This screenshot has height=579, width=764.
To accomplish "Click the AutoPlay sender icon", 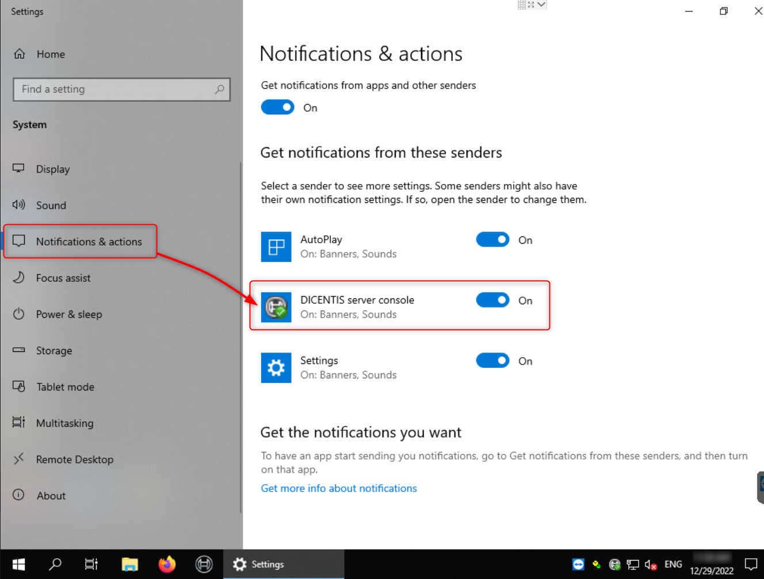I will pyautogui.click(x=276, y=247).
